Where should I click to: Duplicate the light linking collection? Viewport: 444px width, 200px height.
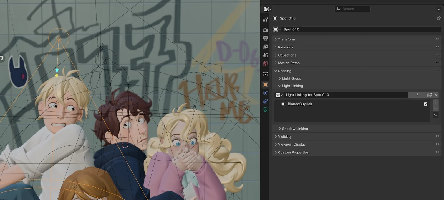click(430, 95)
